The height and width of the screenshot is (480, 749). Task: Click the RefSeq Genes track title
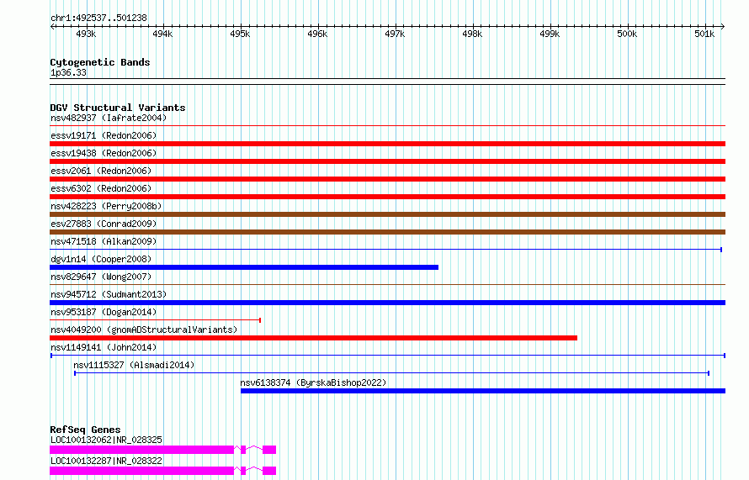[85, 430]
